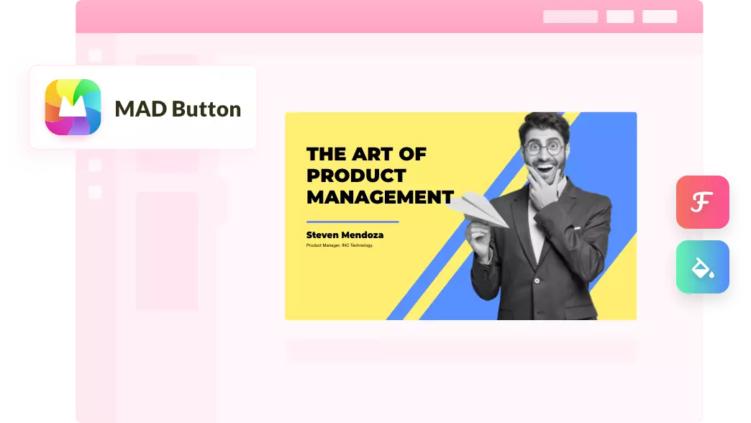
Task: Click the bottom blurred sidebar square icon
Action: coord(95,192)
